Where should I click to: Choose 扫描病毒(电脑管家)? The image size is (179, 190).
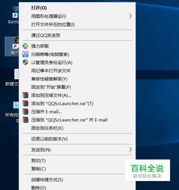coord(77,54)
